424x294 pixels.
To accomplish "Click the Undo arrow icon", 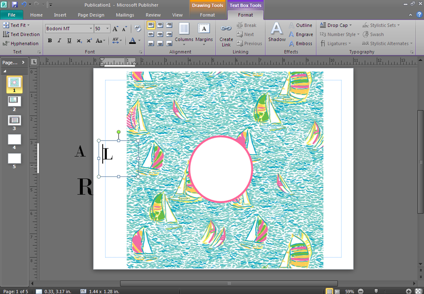I will coord(24,5).
